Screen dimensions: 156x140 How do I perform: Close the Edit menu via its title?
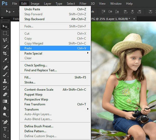point(24,4)
